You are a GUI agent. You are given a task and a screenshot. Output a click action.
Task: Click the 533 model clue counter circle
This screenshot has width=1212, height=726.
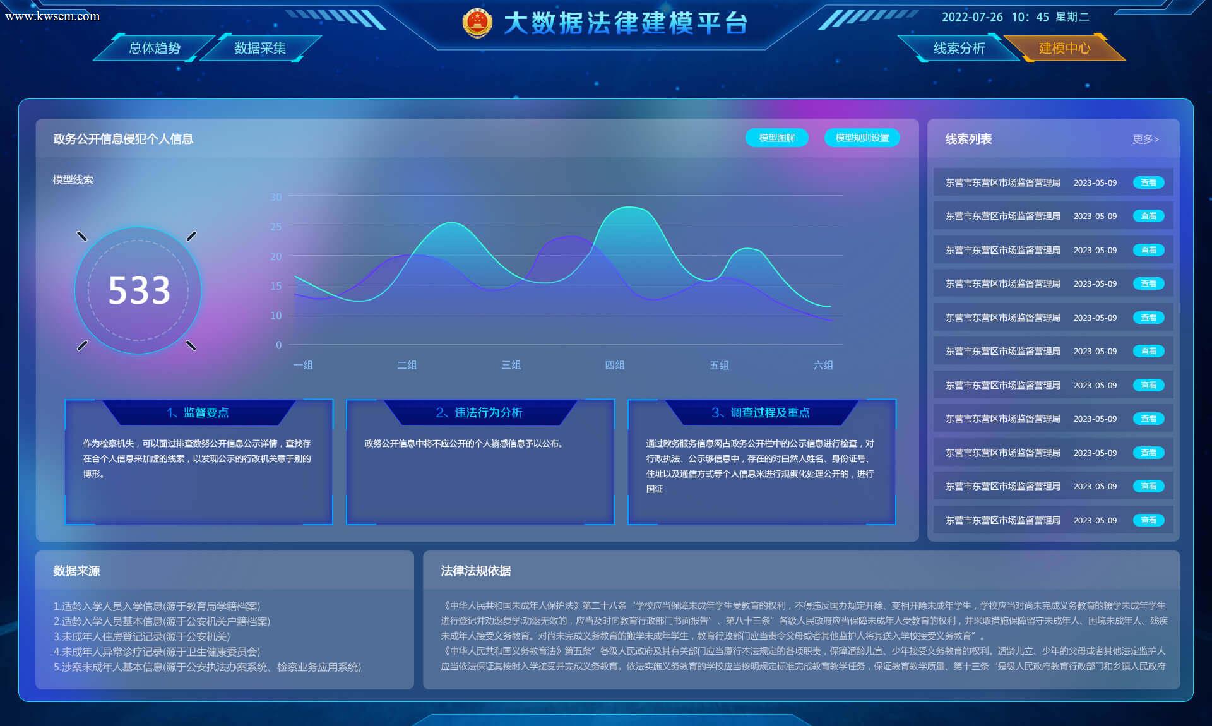[138, 290]
